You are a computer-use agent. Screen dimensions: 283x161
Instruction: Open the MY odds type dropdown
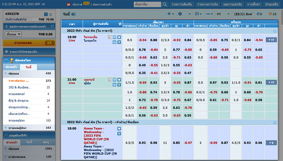223,14
